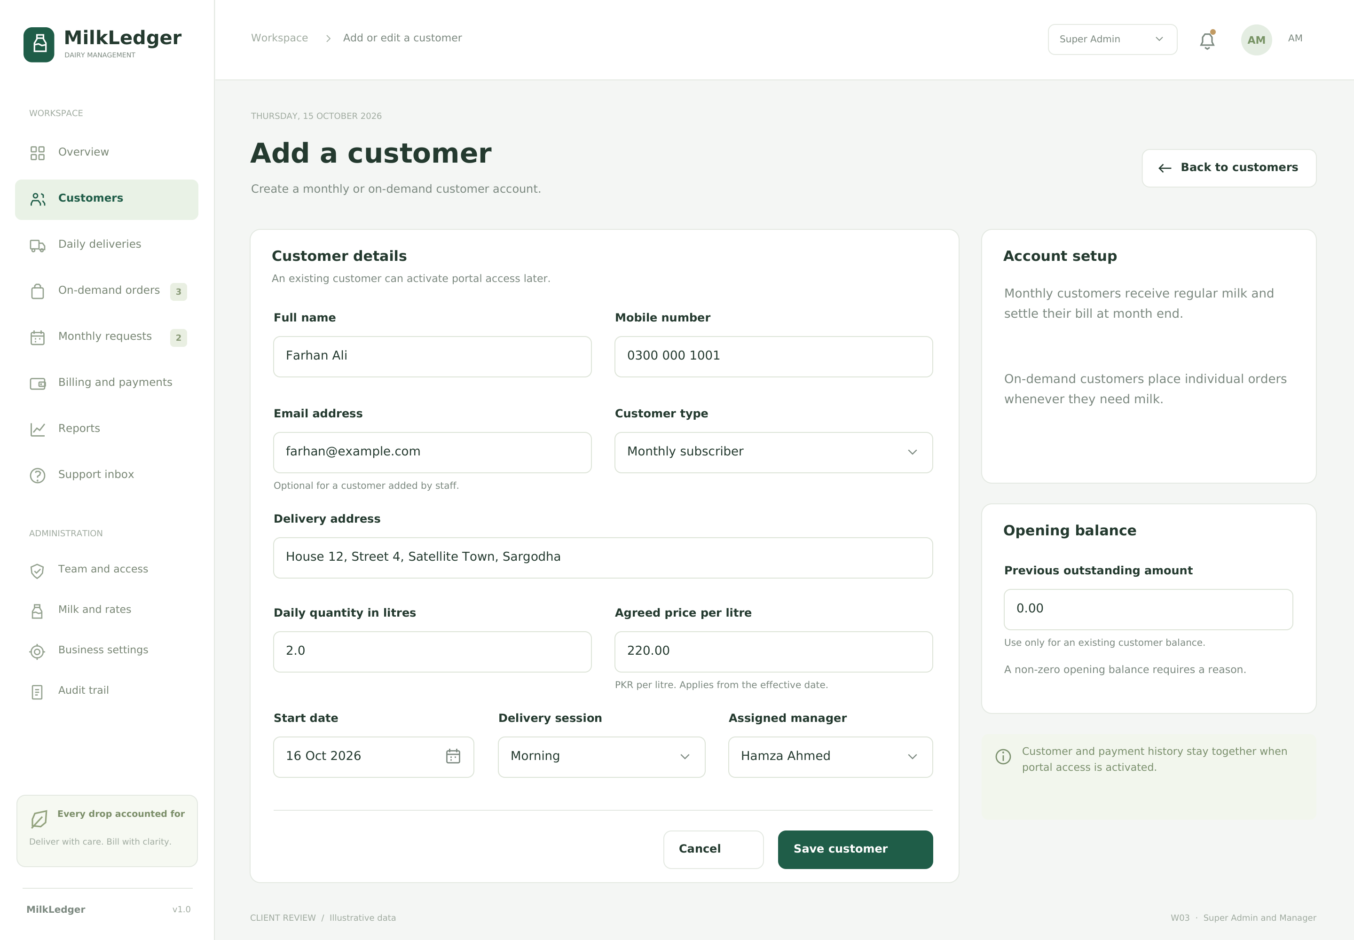
Task: Open Reports in the sidebar
Action: (107, 430)
